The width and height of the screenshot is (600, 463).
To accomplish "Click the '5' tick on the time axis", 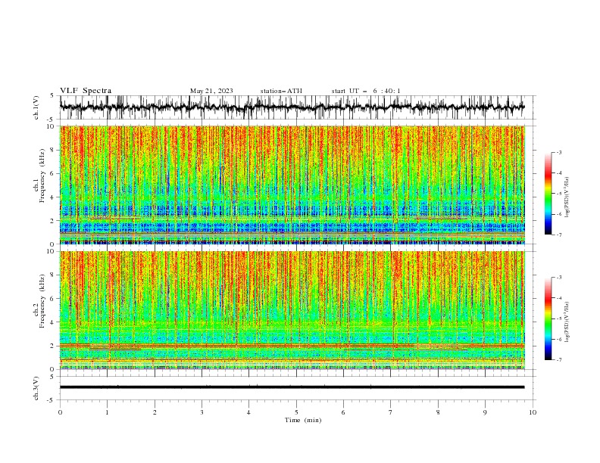I will tap(296, 412).
